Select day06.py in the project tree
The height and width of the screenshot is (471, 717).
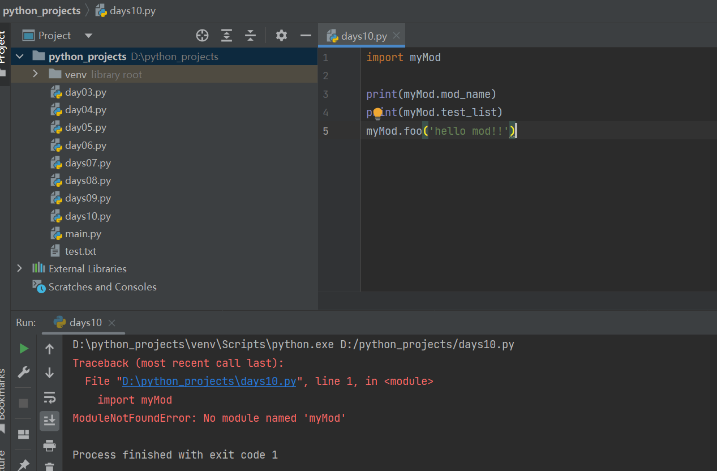click(x=85, y=145)
